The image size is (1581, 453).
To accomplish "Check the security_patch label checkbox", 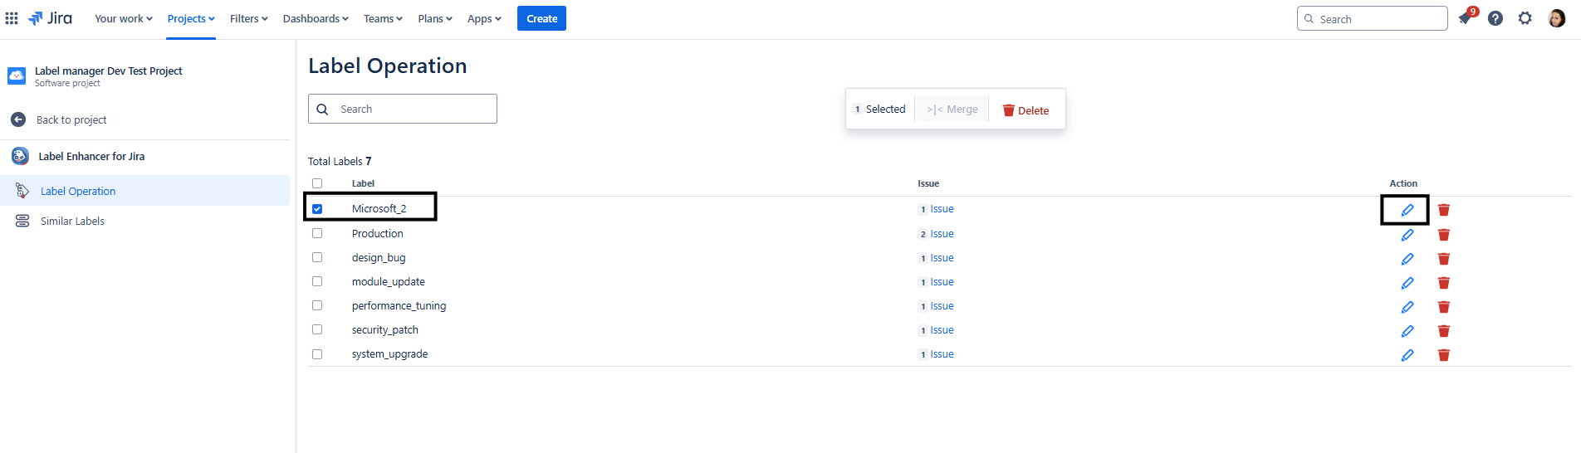I will 317,329.
